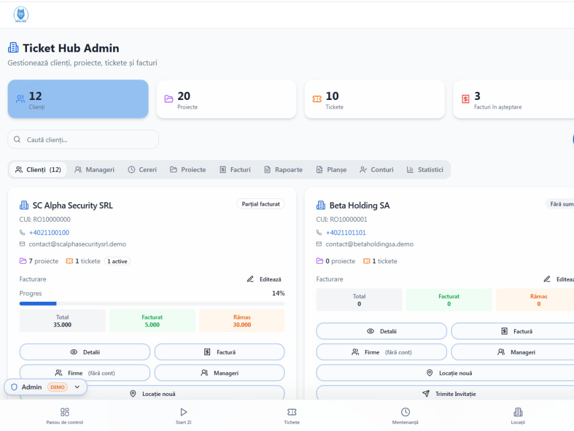Open Detalii for Beta Holding SA

click(x=382, y=331)
